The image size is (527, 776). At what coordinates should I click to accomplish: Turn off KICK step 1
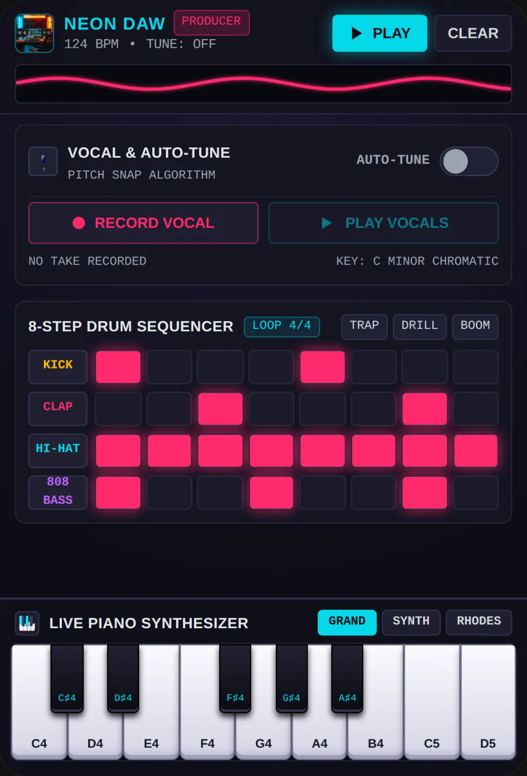118,367
